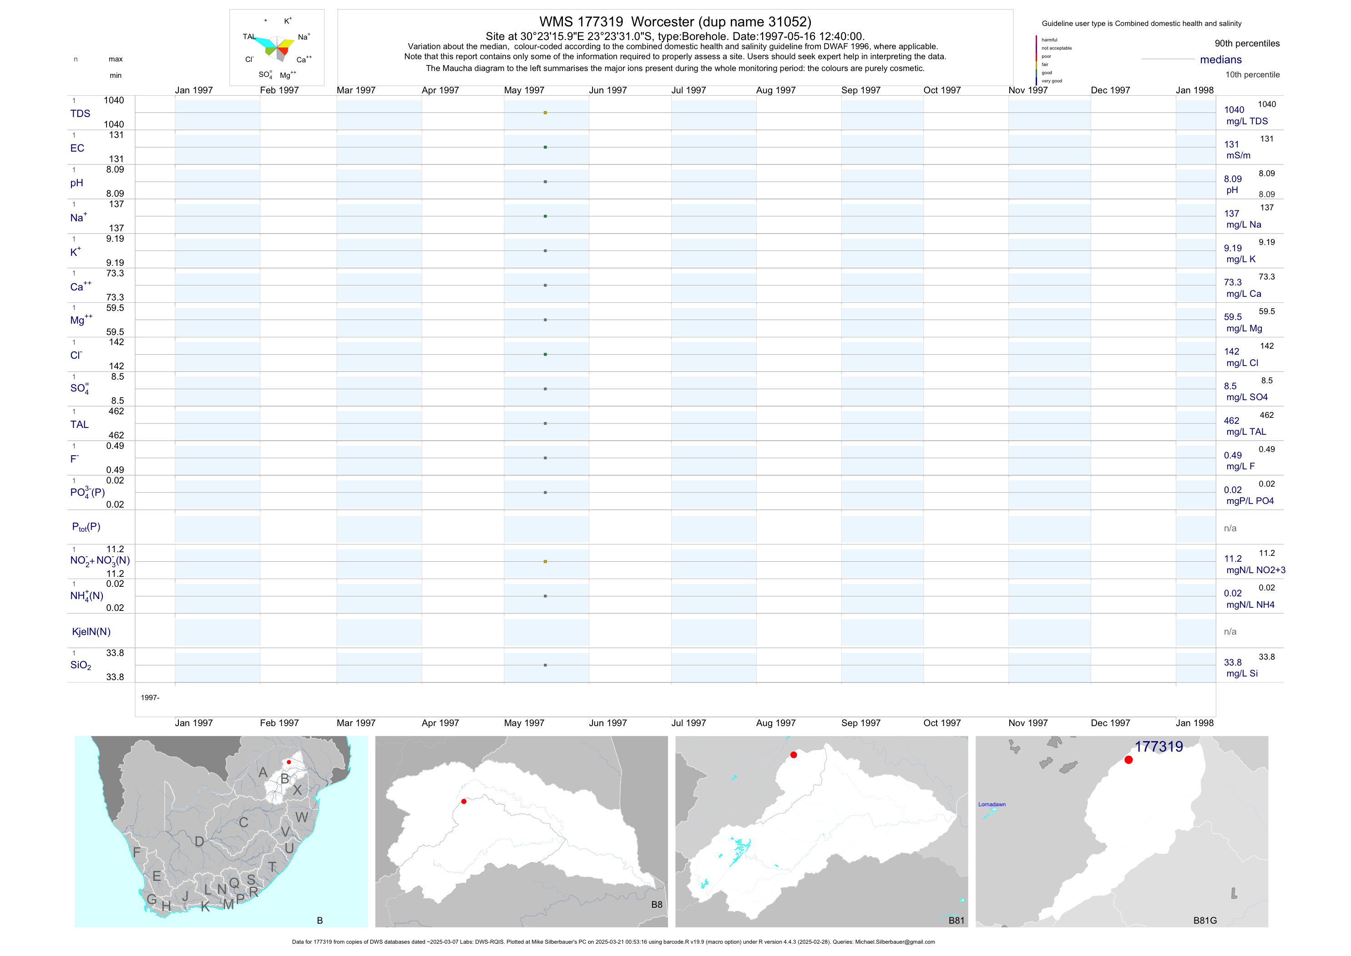Click the B81G catchment map thumbnail

(x=1122, y=831)
